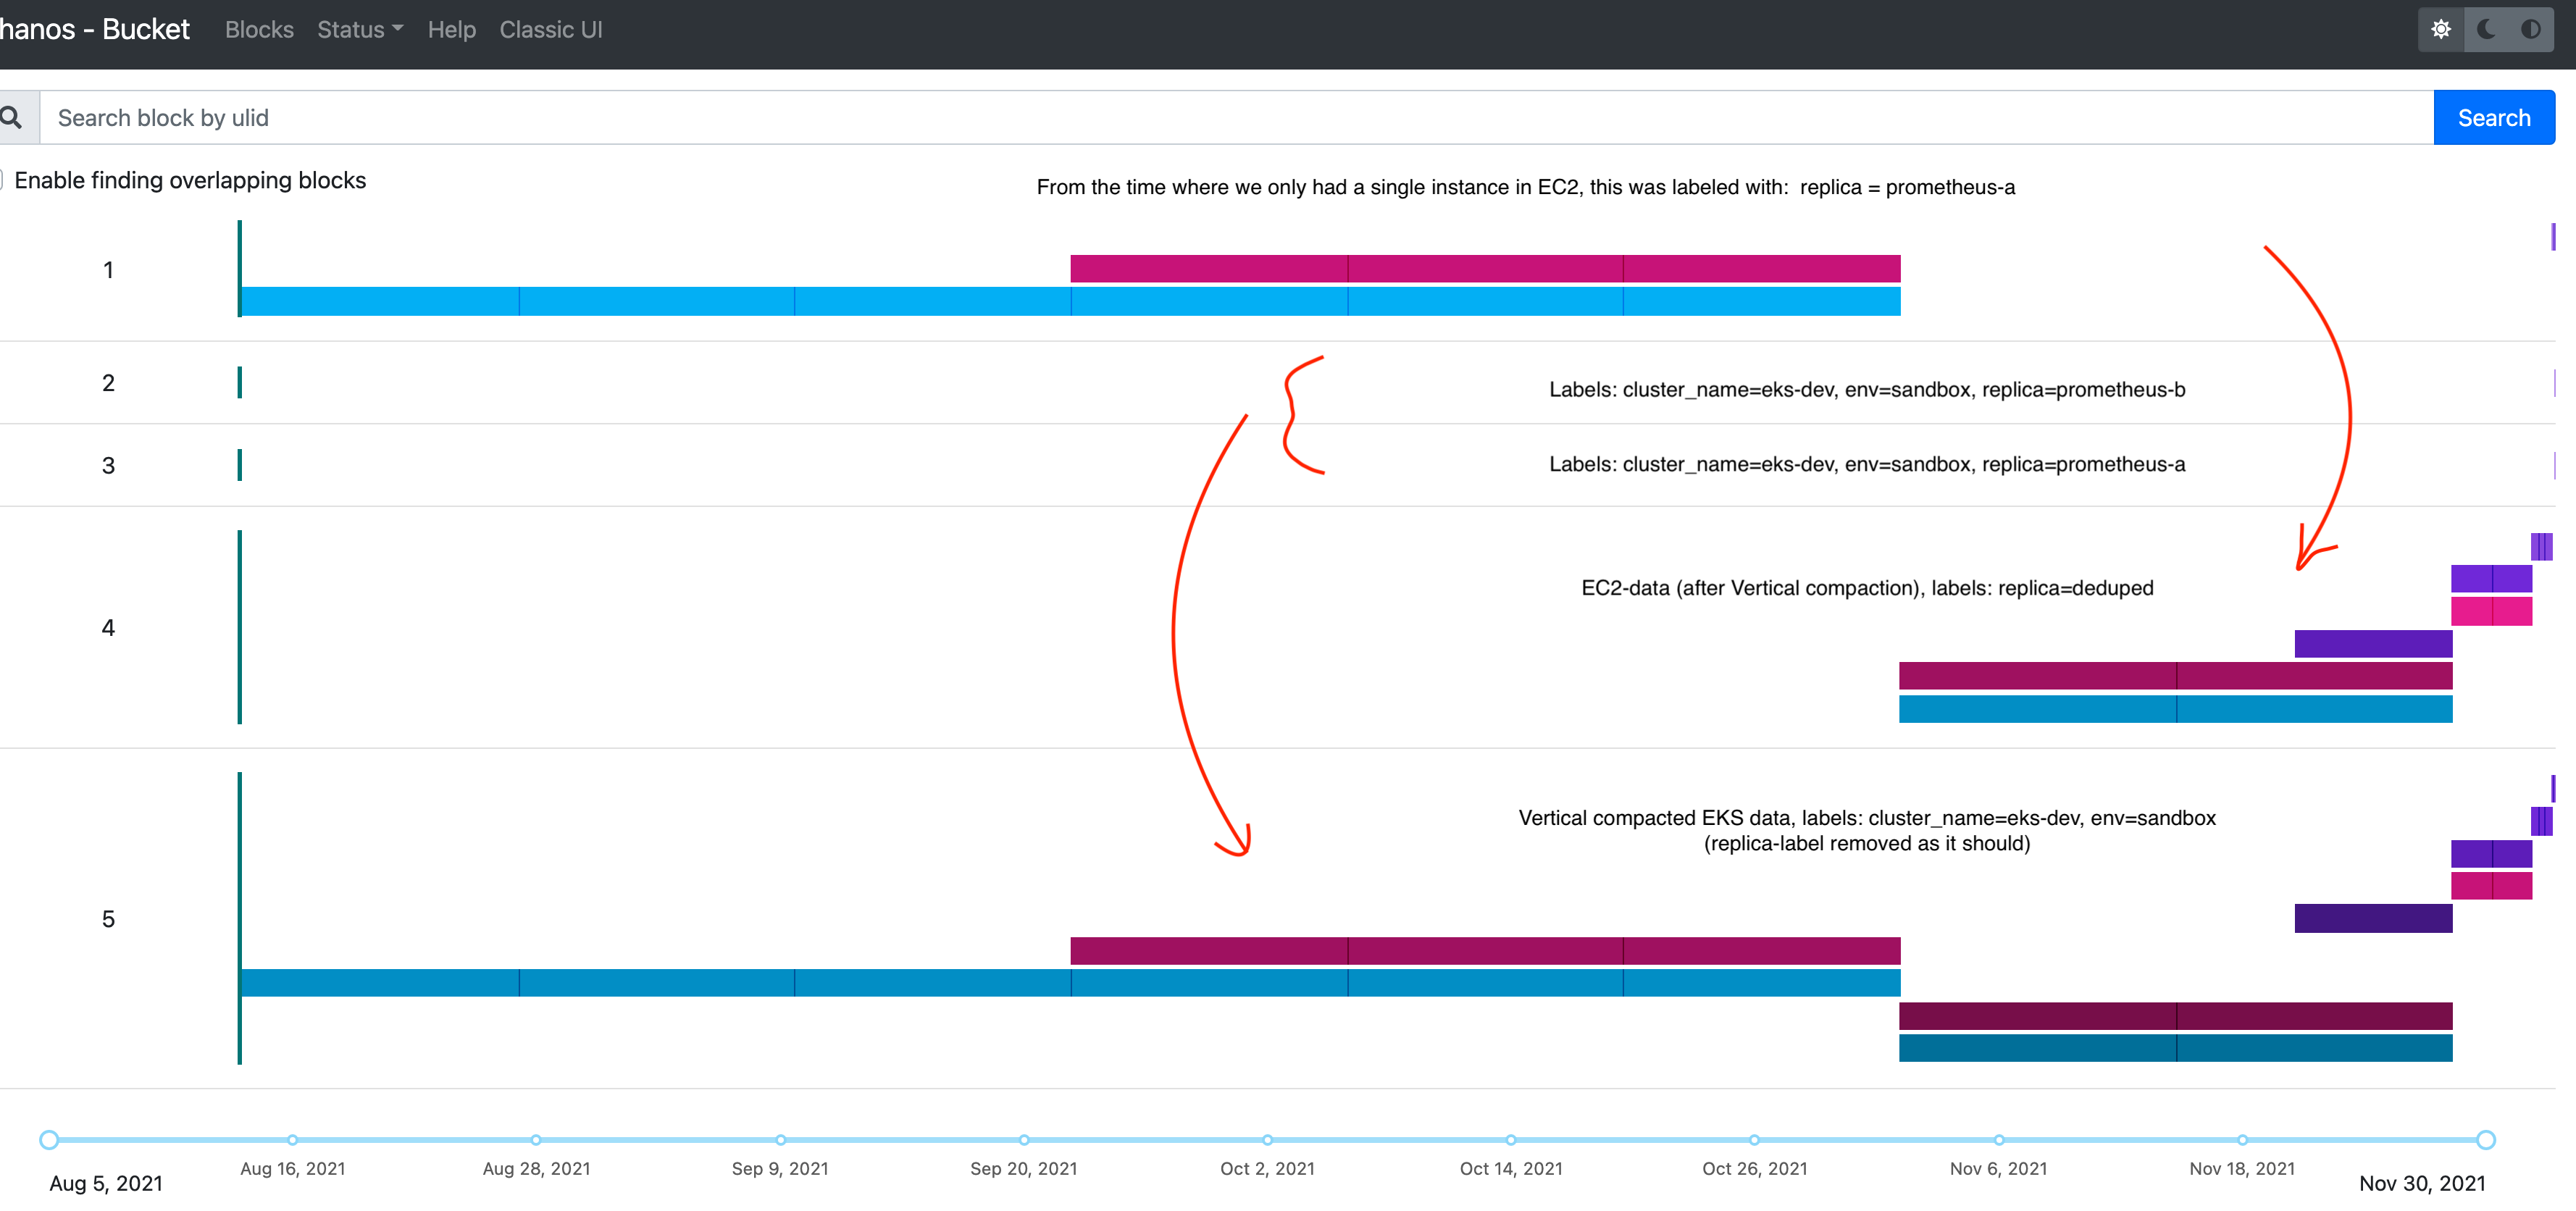Click the Sep 9, 2021 timeline tick

(780, 1139)
